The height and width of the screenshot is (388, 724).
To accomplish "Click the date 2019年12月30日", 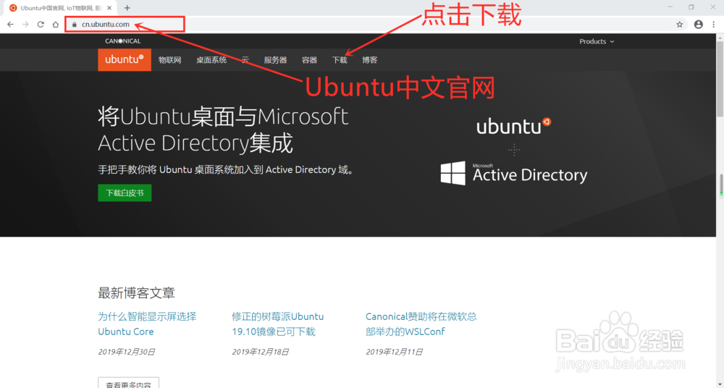I will (x=126, y=352).
